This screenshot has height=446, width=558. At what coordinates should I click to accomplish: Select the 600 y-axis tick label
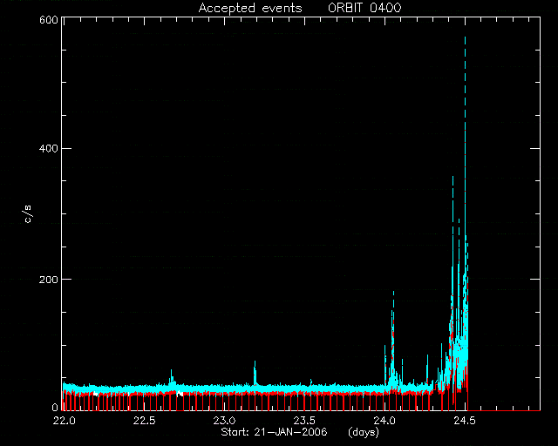49,20
